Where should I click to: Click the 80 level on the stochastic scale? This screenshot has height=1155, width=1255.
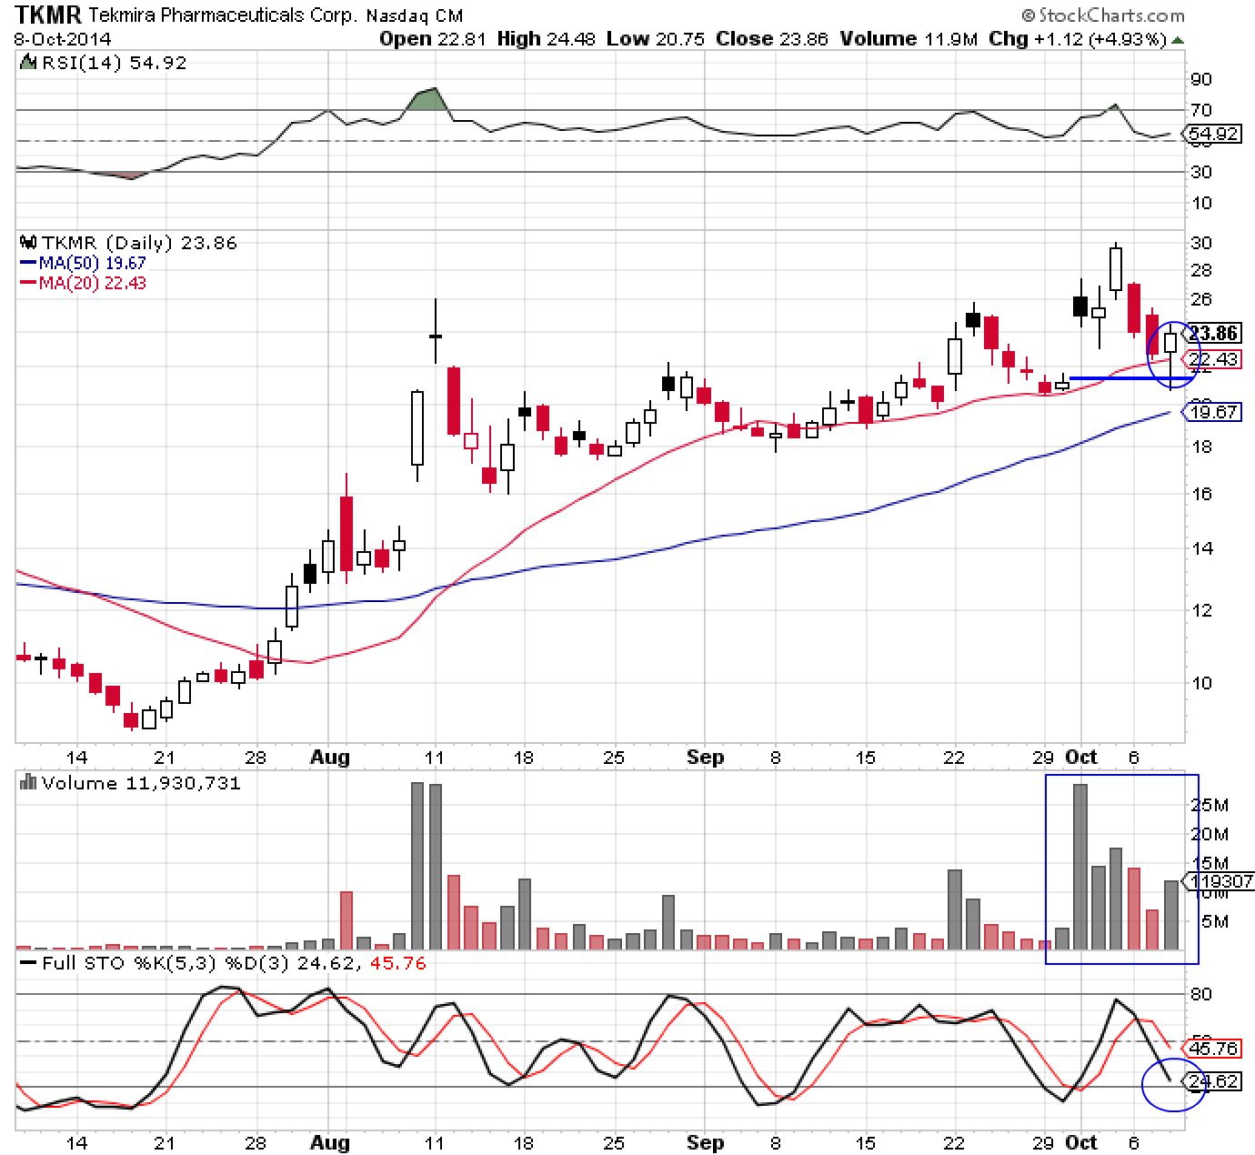pyautogui.click(x=1201, y=994)
